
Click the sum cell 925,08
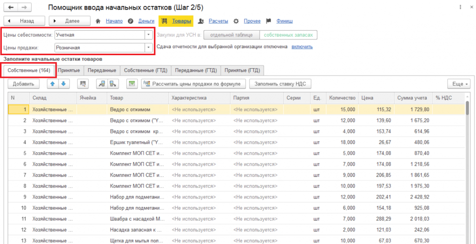click(x=413, y=208)
